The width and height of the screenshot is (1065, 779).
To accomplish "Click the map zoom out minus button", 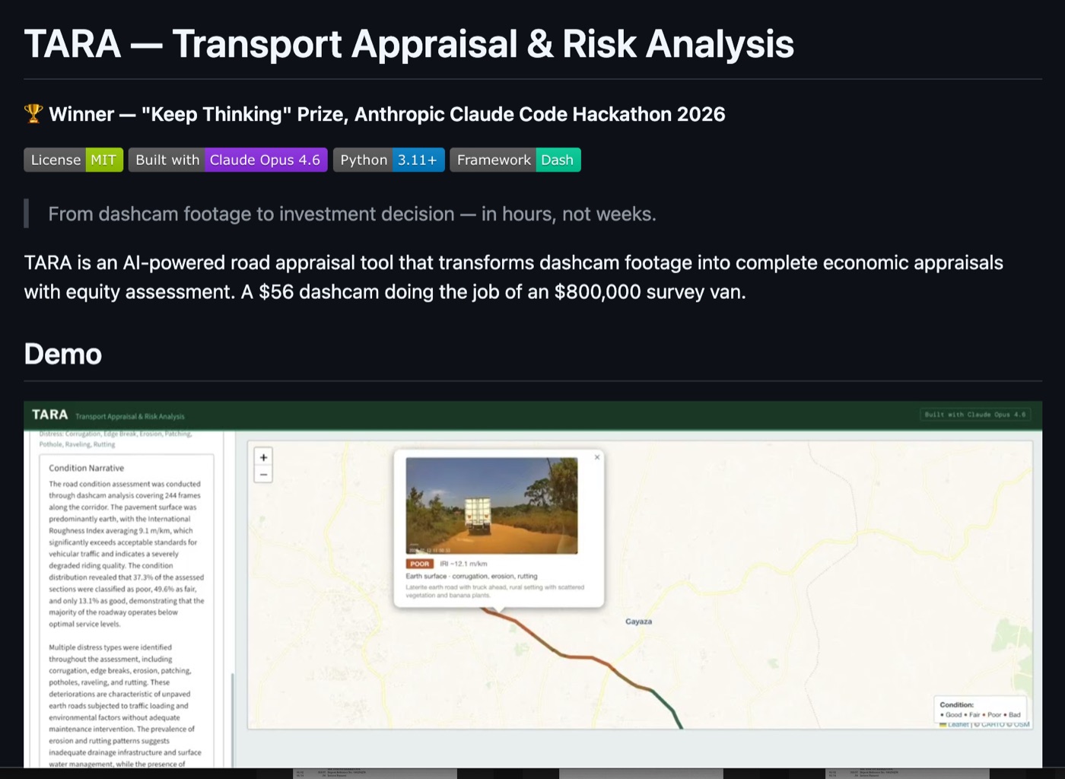I will pyautogui.click(x=263, y=475).
